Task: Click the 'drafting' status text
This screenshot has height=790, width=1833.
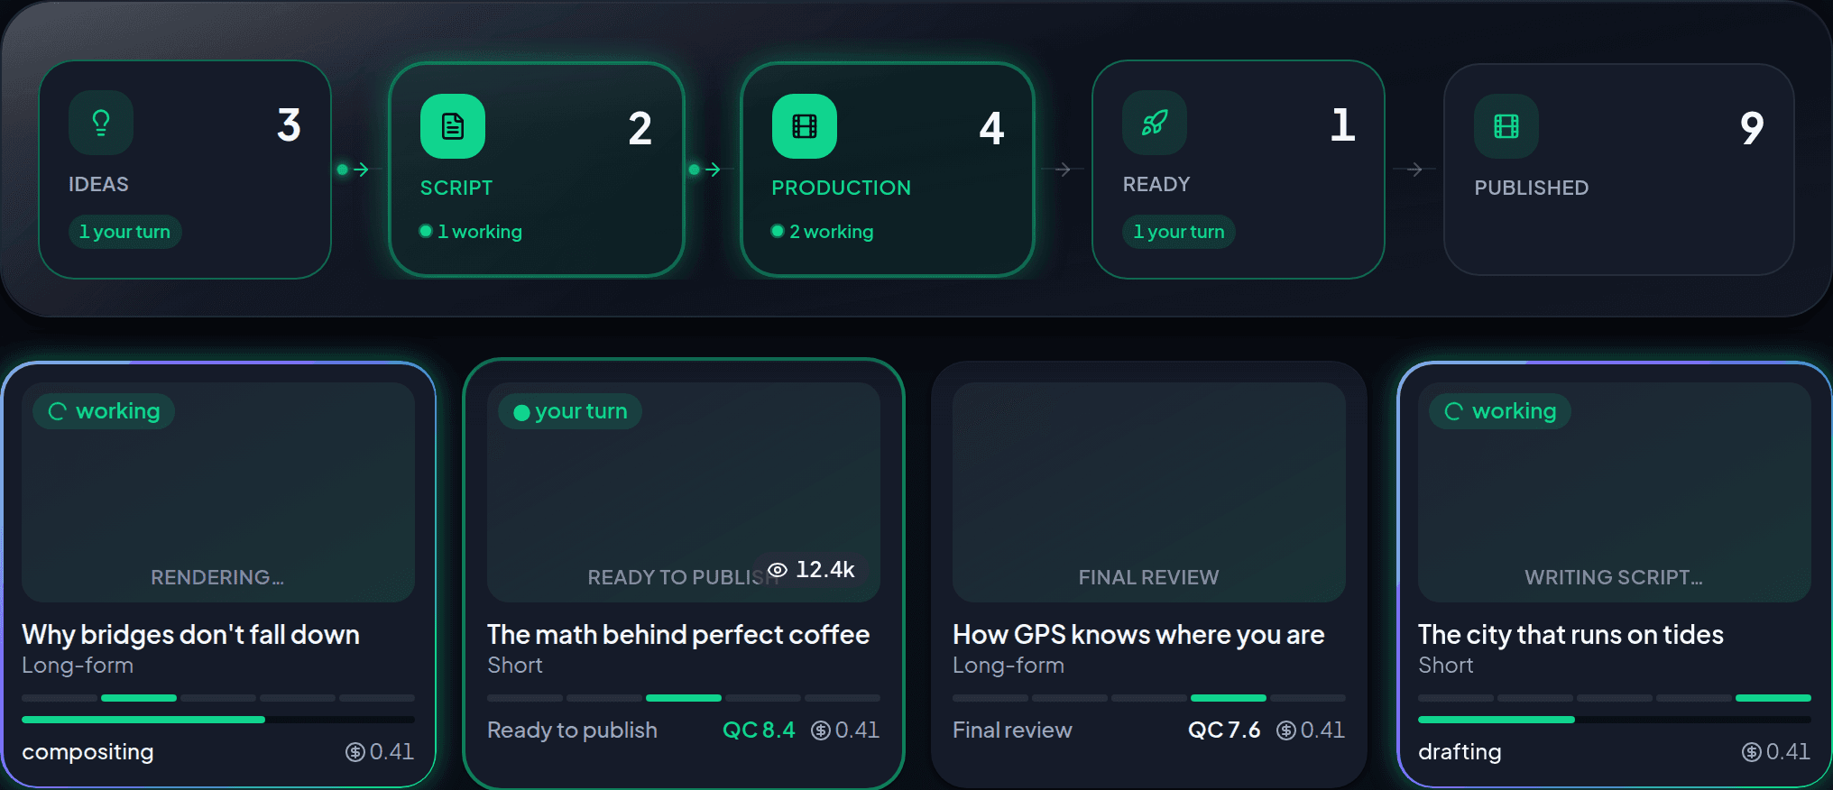Action: 1460,752
